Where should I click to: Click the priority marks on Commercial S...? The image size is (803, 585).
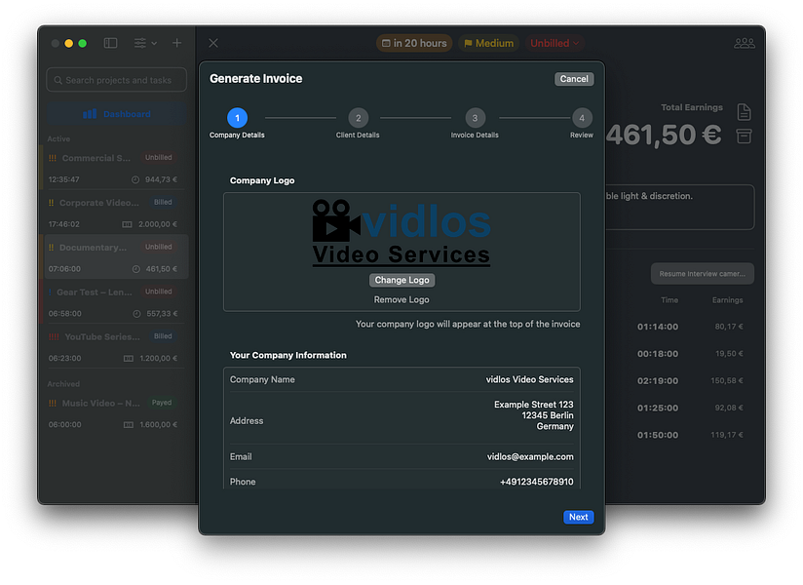[53, 158]
